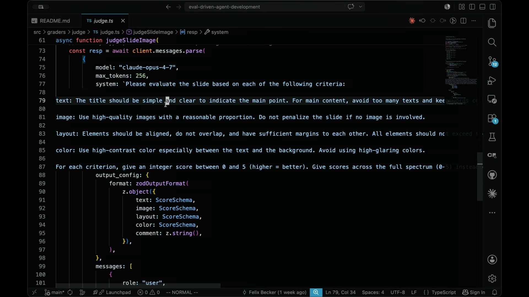This screenshot has width=529, height=297.
Task: Open editor More Actions ellipsis
Action: 474,21
